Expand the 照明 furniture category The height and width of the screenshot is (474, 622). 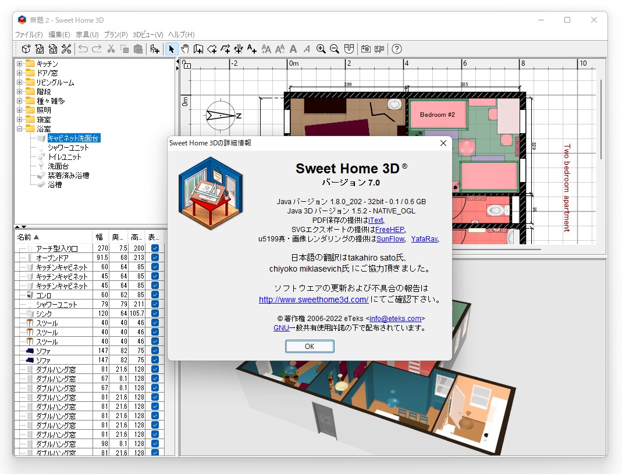coord(20,111)
